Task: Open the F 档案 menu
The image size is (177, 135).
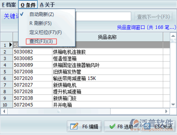Action: [x=9, y=5]
